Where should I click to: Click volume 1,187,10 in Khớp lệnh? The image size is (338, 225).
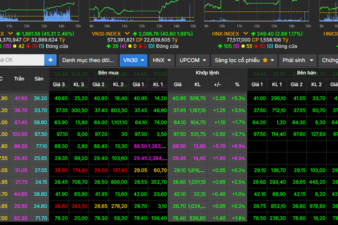tap(197, 111)
